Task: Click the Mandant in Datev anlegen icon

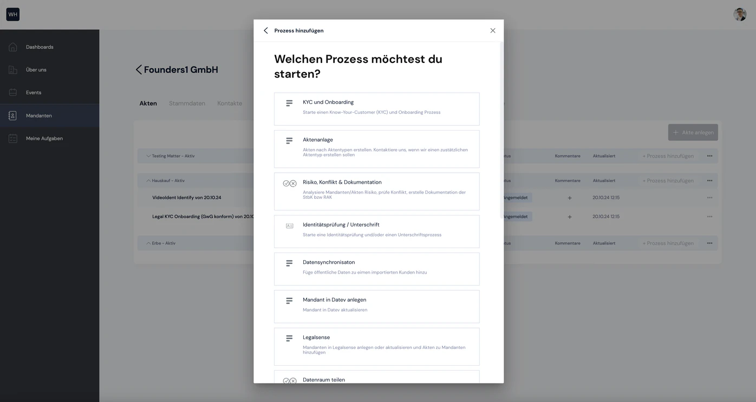Action: pos(289,301)
